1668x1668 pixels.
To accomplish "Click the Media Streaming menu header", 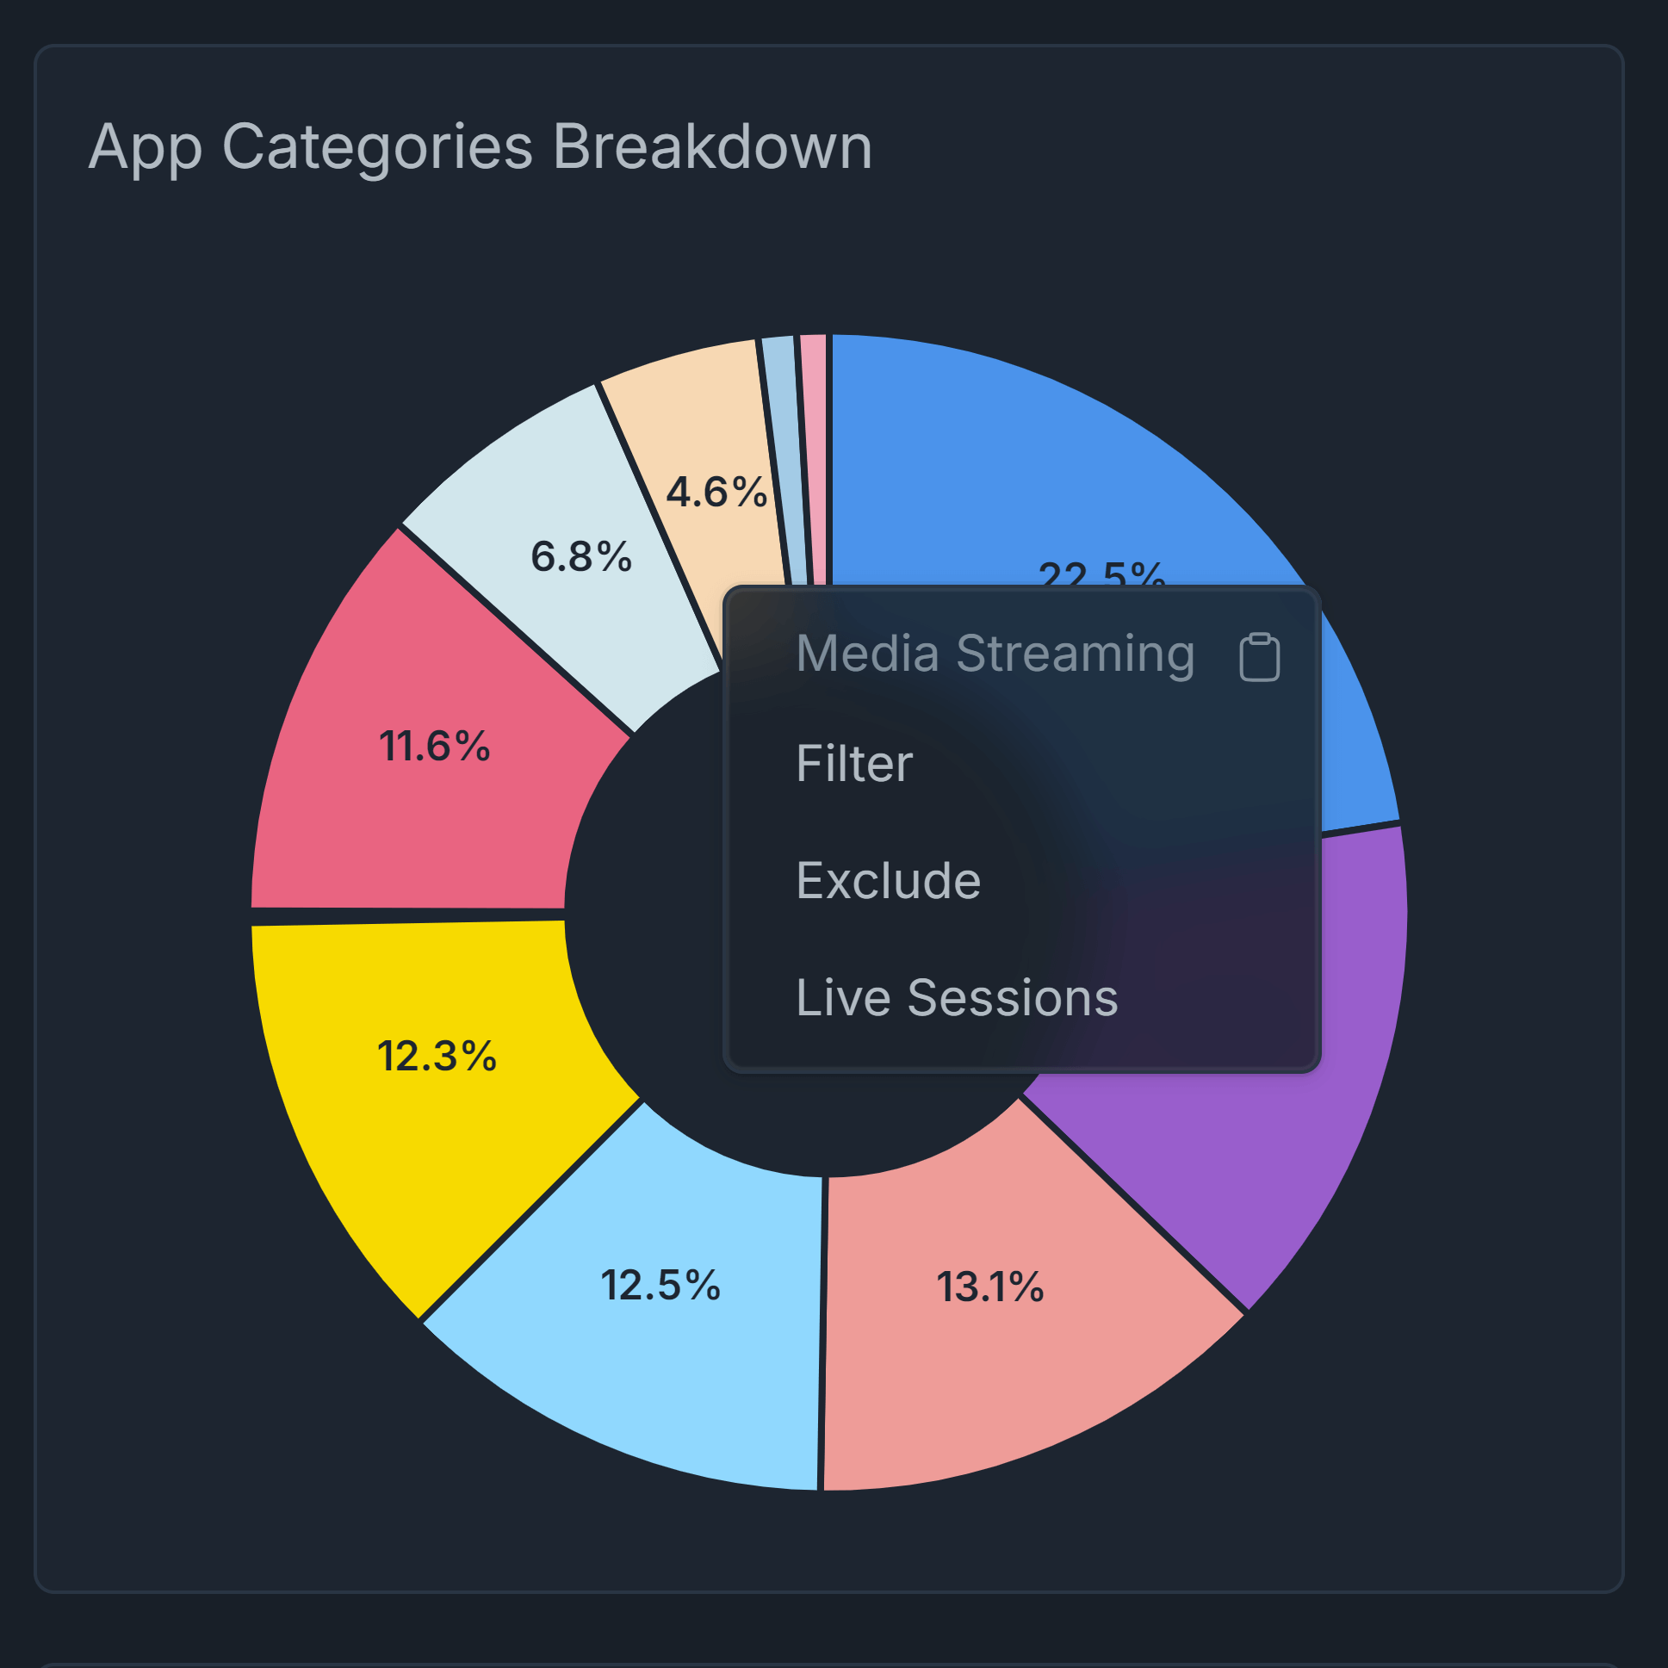I will 995,653.
